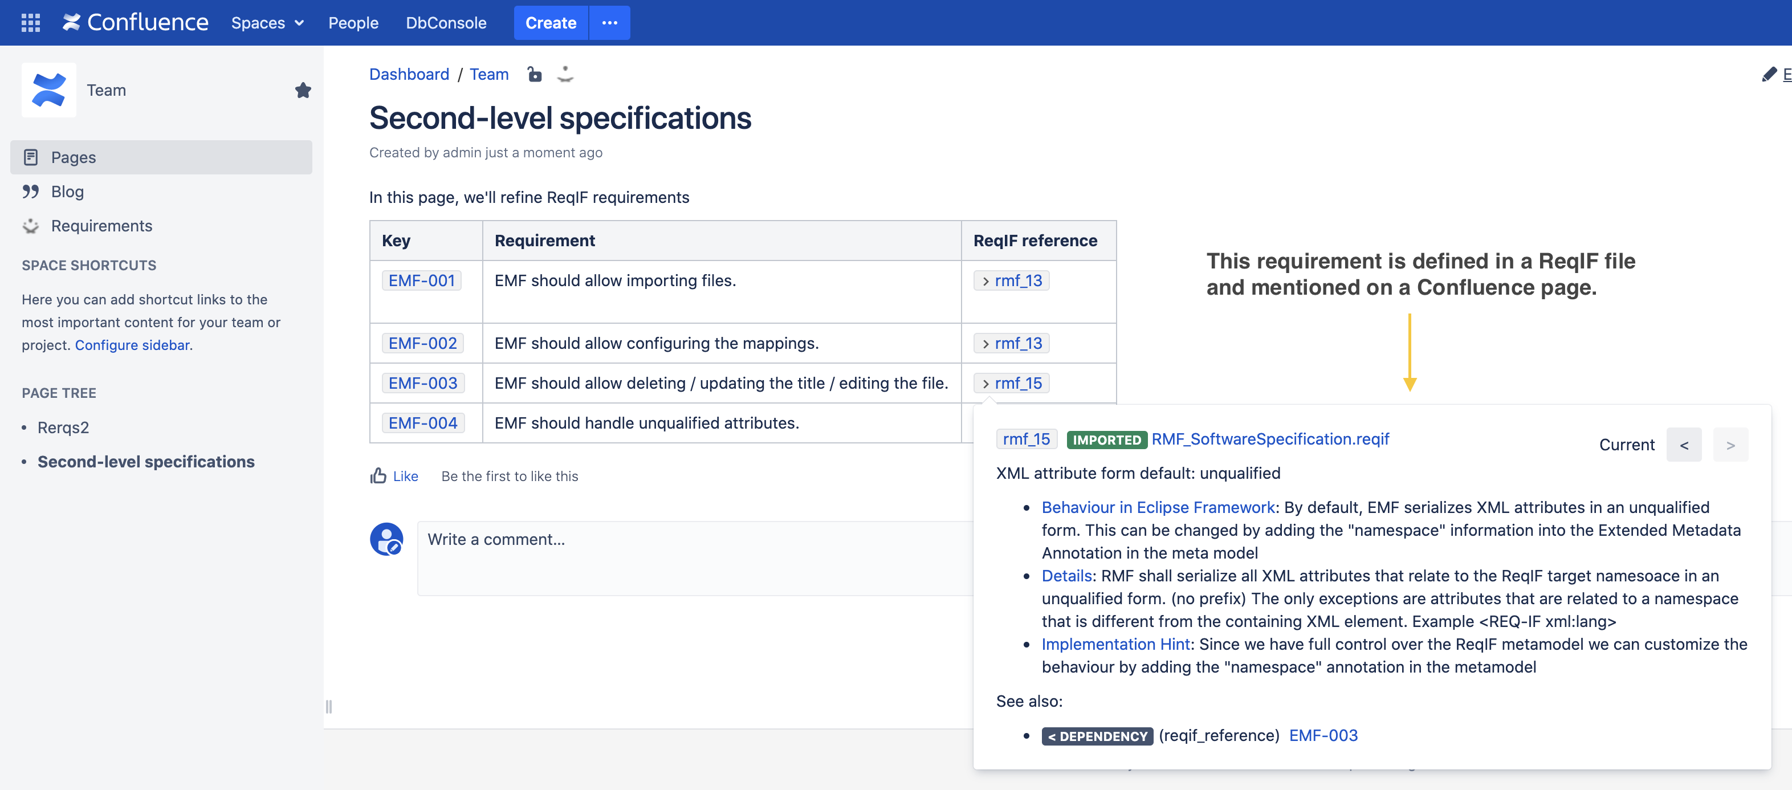Viewport: 1792px width, 790px height.
Task: Click the Edit pencil icon
Action: 1769,75
